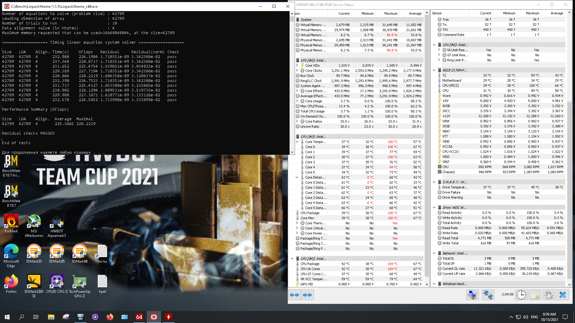Viewport: 575px width, 323px height.
Task: Collapse the Core Temperatures sensor group
Action: tap(297, 142)
